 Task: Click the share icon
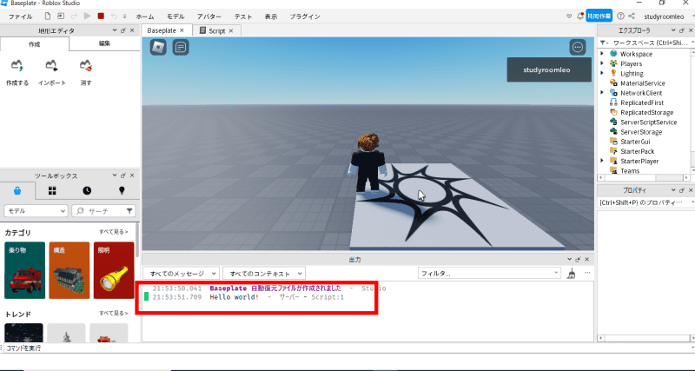(632, 17)
